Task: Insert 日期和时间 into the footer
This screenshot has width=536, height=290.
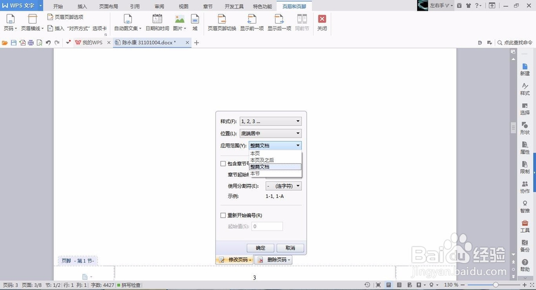Action: pyautogui.click(x=157, y=23)
